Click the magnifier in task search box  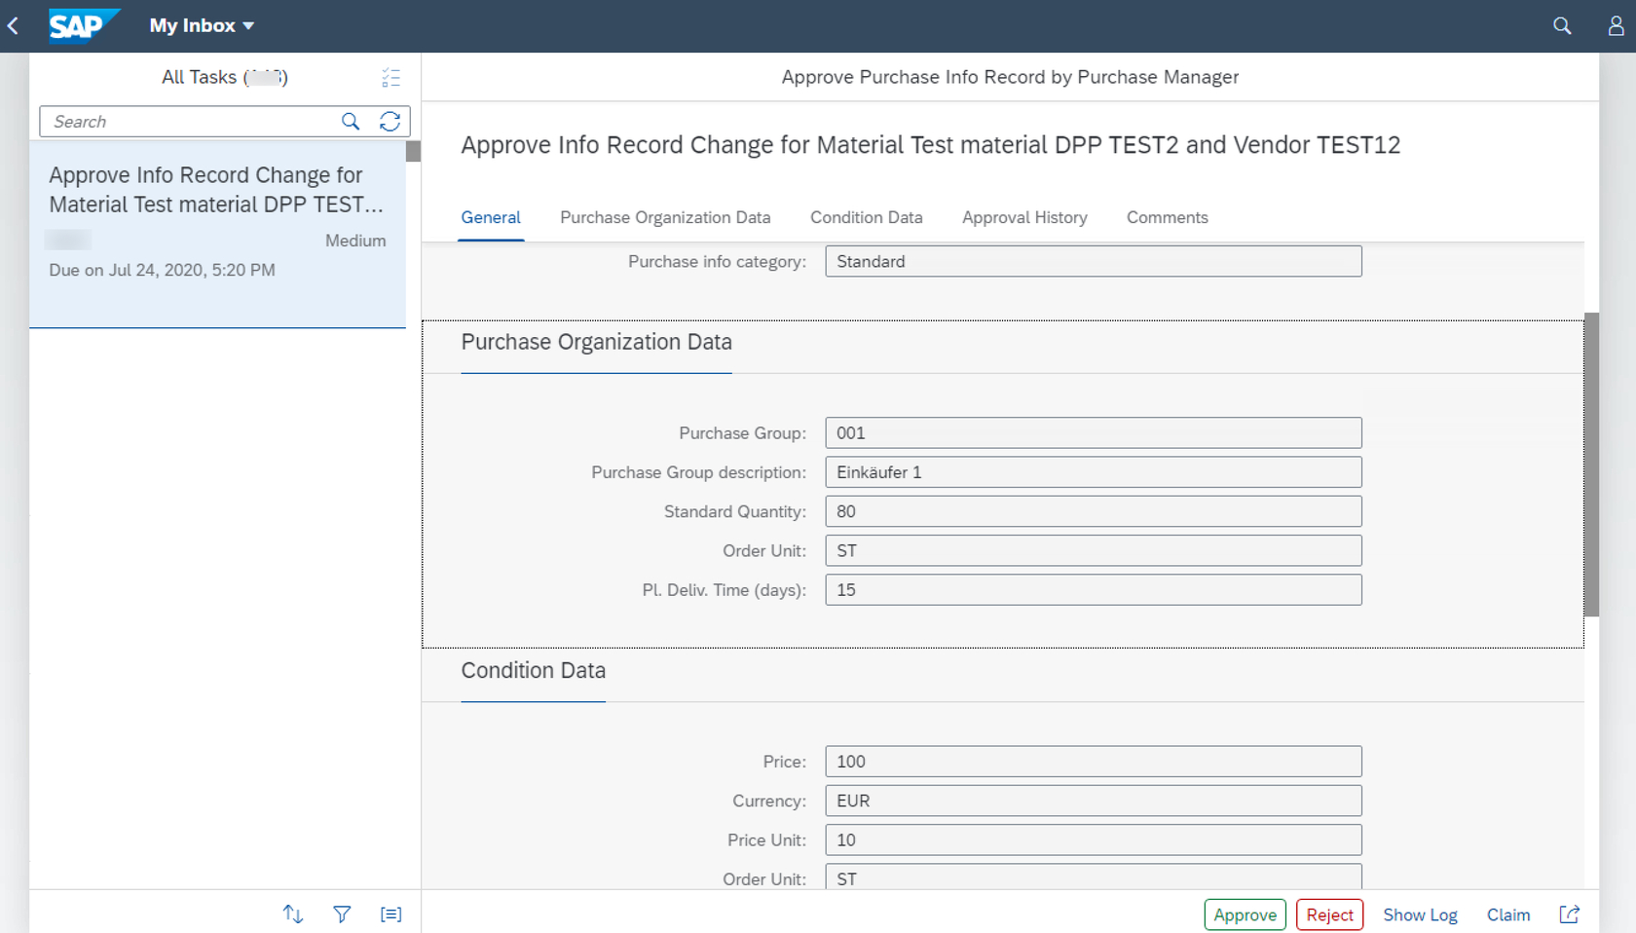351,122
